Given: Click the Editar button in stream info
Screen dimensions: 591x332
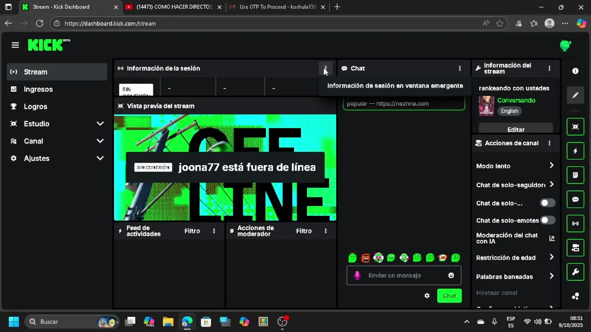Looking at the screenshot, I should pyautogui.click(x=516, y=129).
